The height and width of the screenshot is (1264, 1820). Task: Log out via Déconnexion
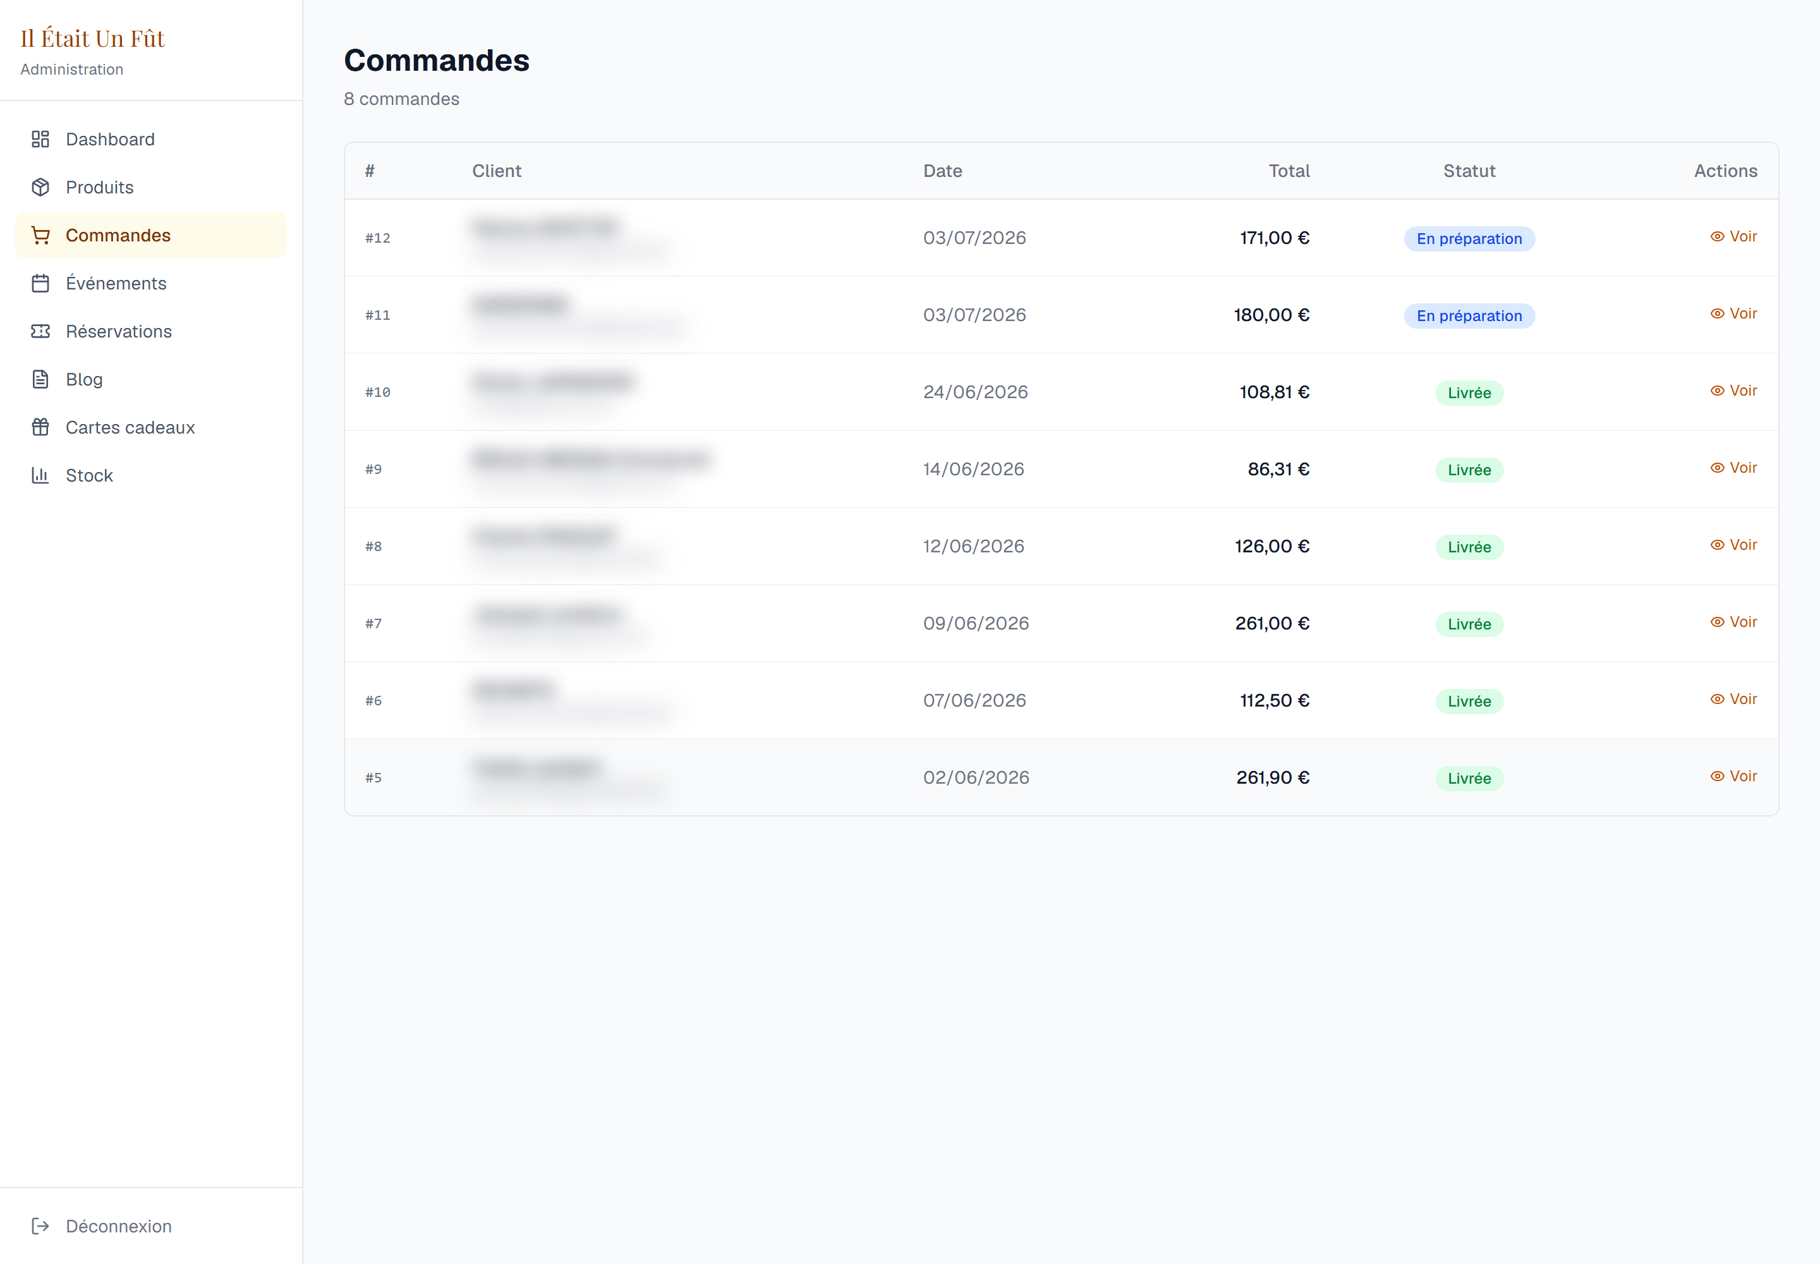click(x=150, y=1226)
